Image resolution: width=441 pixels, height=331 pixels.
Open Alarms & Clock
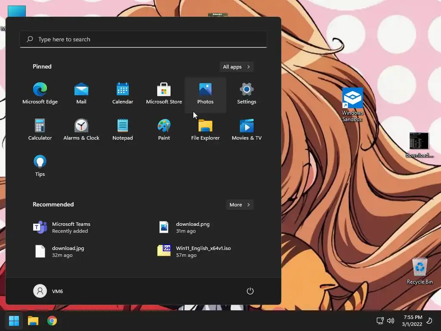pyautogui.click(x=81, y=130)
